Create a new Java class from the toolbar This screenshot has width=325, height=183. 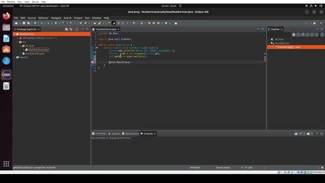click(85, 23)
